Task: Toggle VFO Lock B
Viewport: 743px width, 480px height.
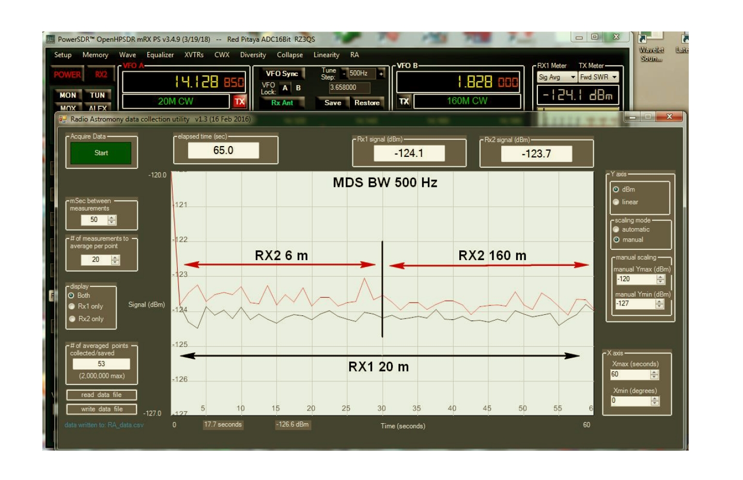Action: (x=298, y=88)
